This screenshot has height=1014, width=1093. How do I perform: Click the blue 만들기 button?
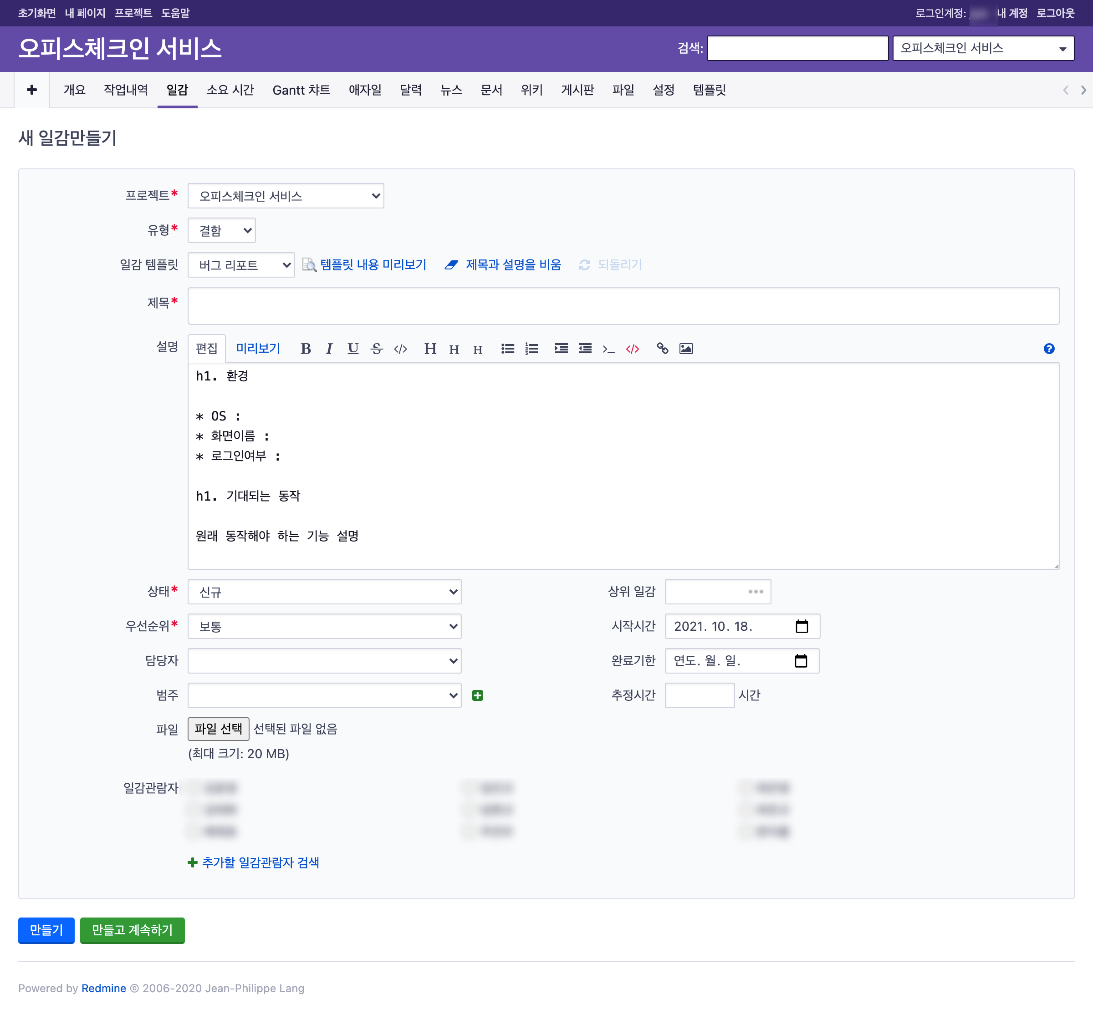(x=46, y=930)
